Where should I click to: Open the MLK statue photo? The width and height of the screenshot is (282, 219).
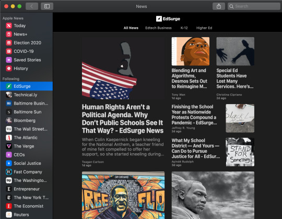pos(213,195)
